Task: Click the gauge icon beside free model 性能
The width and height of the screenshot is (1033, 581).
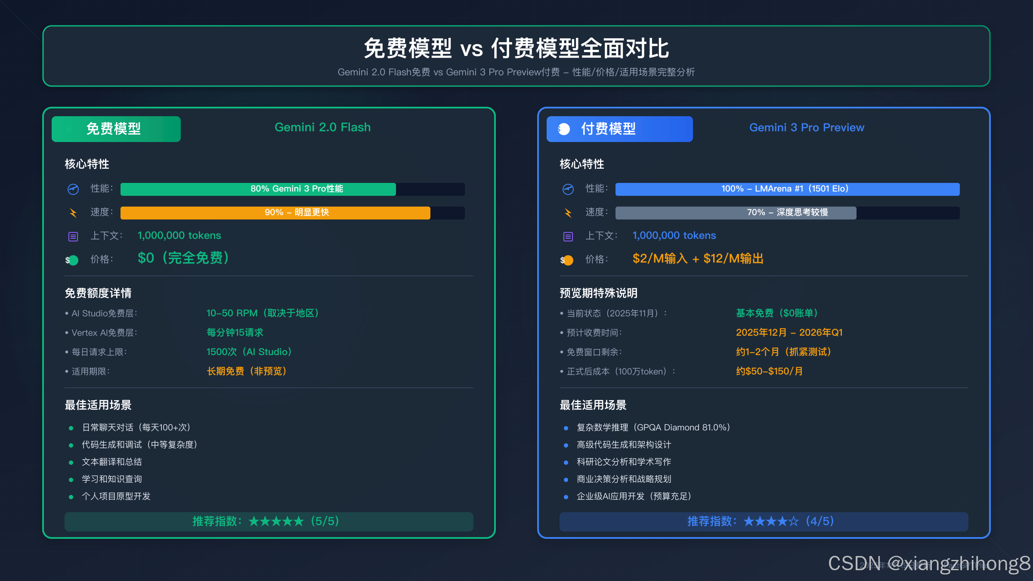Action: click(x=73, y=189)
